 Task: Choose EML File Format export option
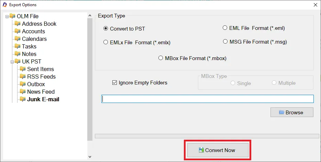tap(225, 28)
